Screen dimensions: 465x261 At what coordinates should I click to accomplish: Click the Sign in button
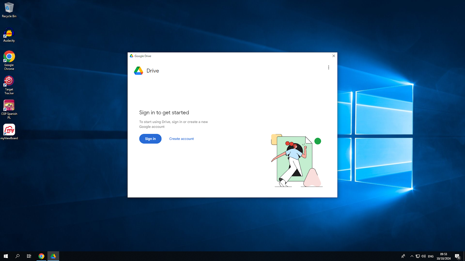pos(150,139)
